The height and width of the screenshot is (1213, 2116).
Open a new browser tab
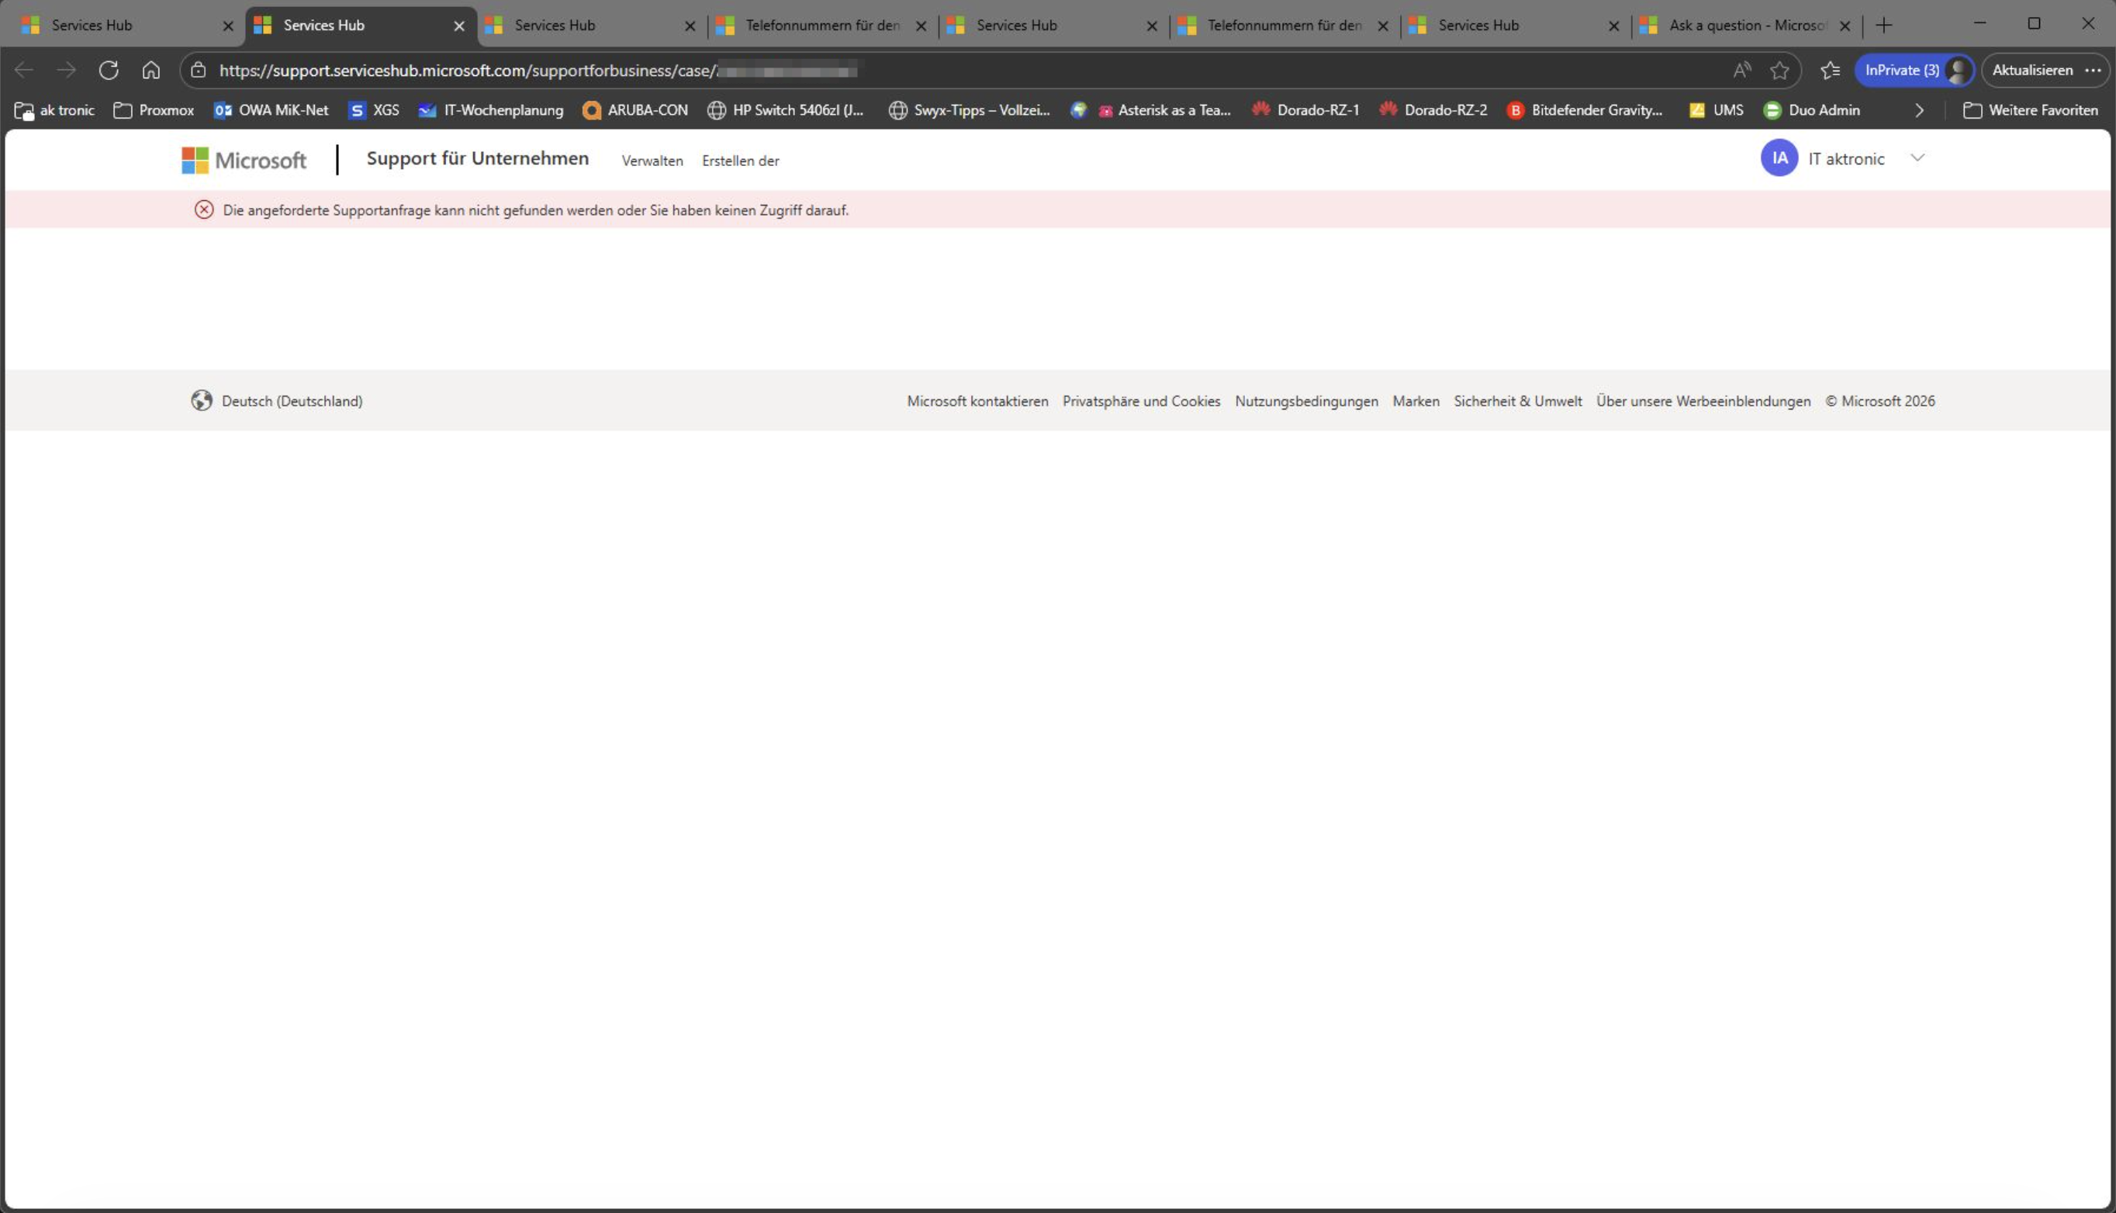pos(1883,25)
